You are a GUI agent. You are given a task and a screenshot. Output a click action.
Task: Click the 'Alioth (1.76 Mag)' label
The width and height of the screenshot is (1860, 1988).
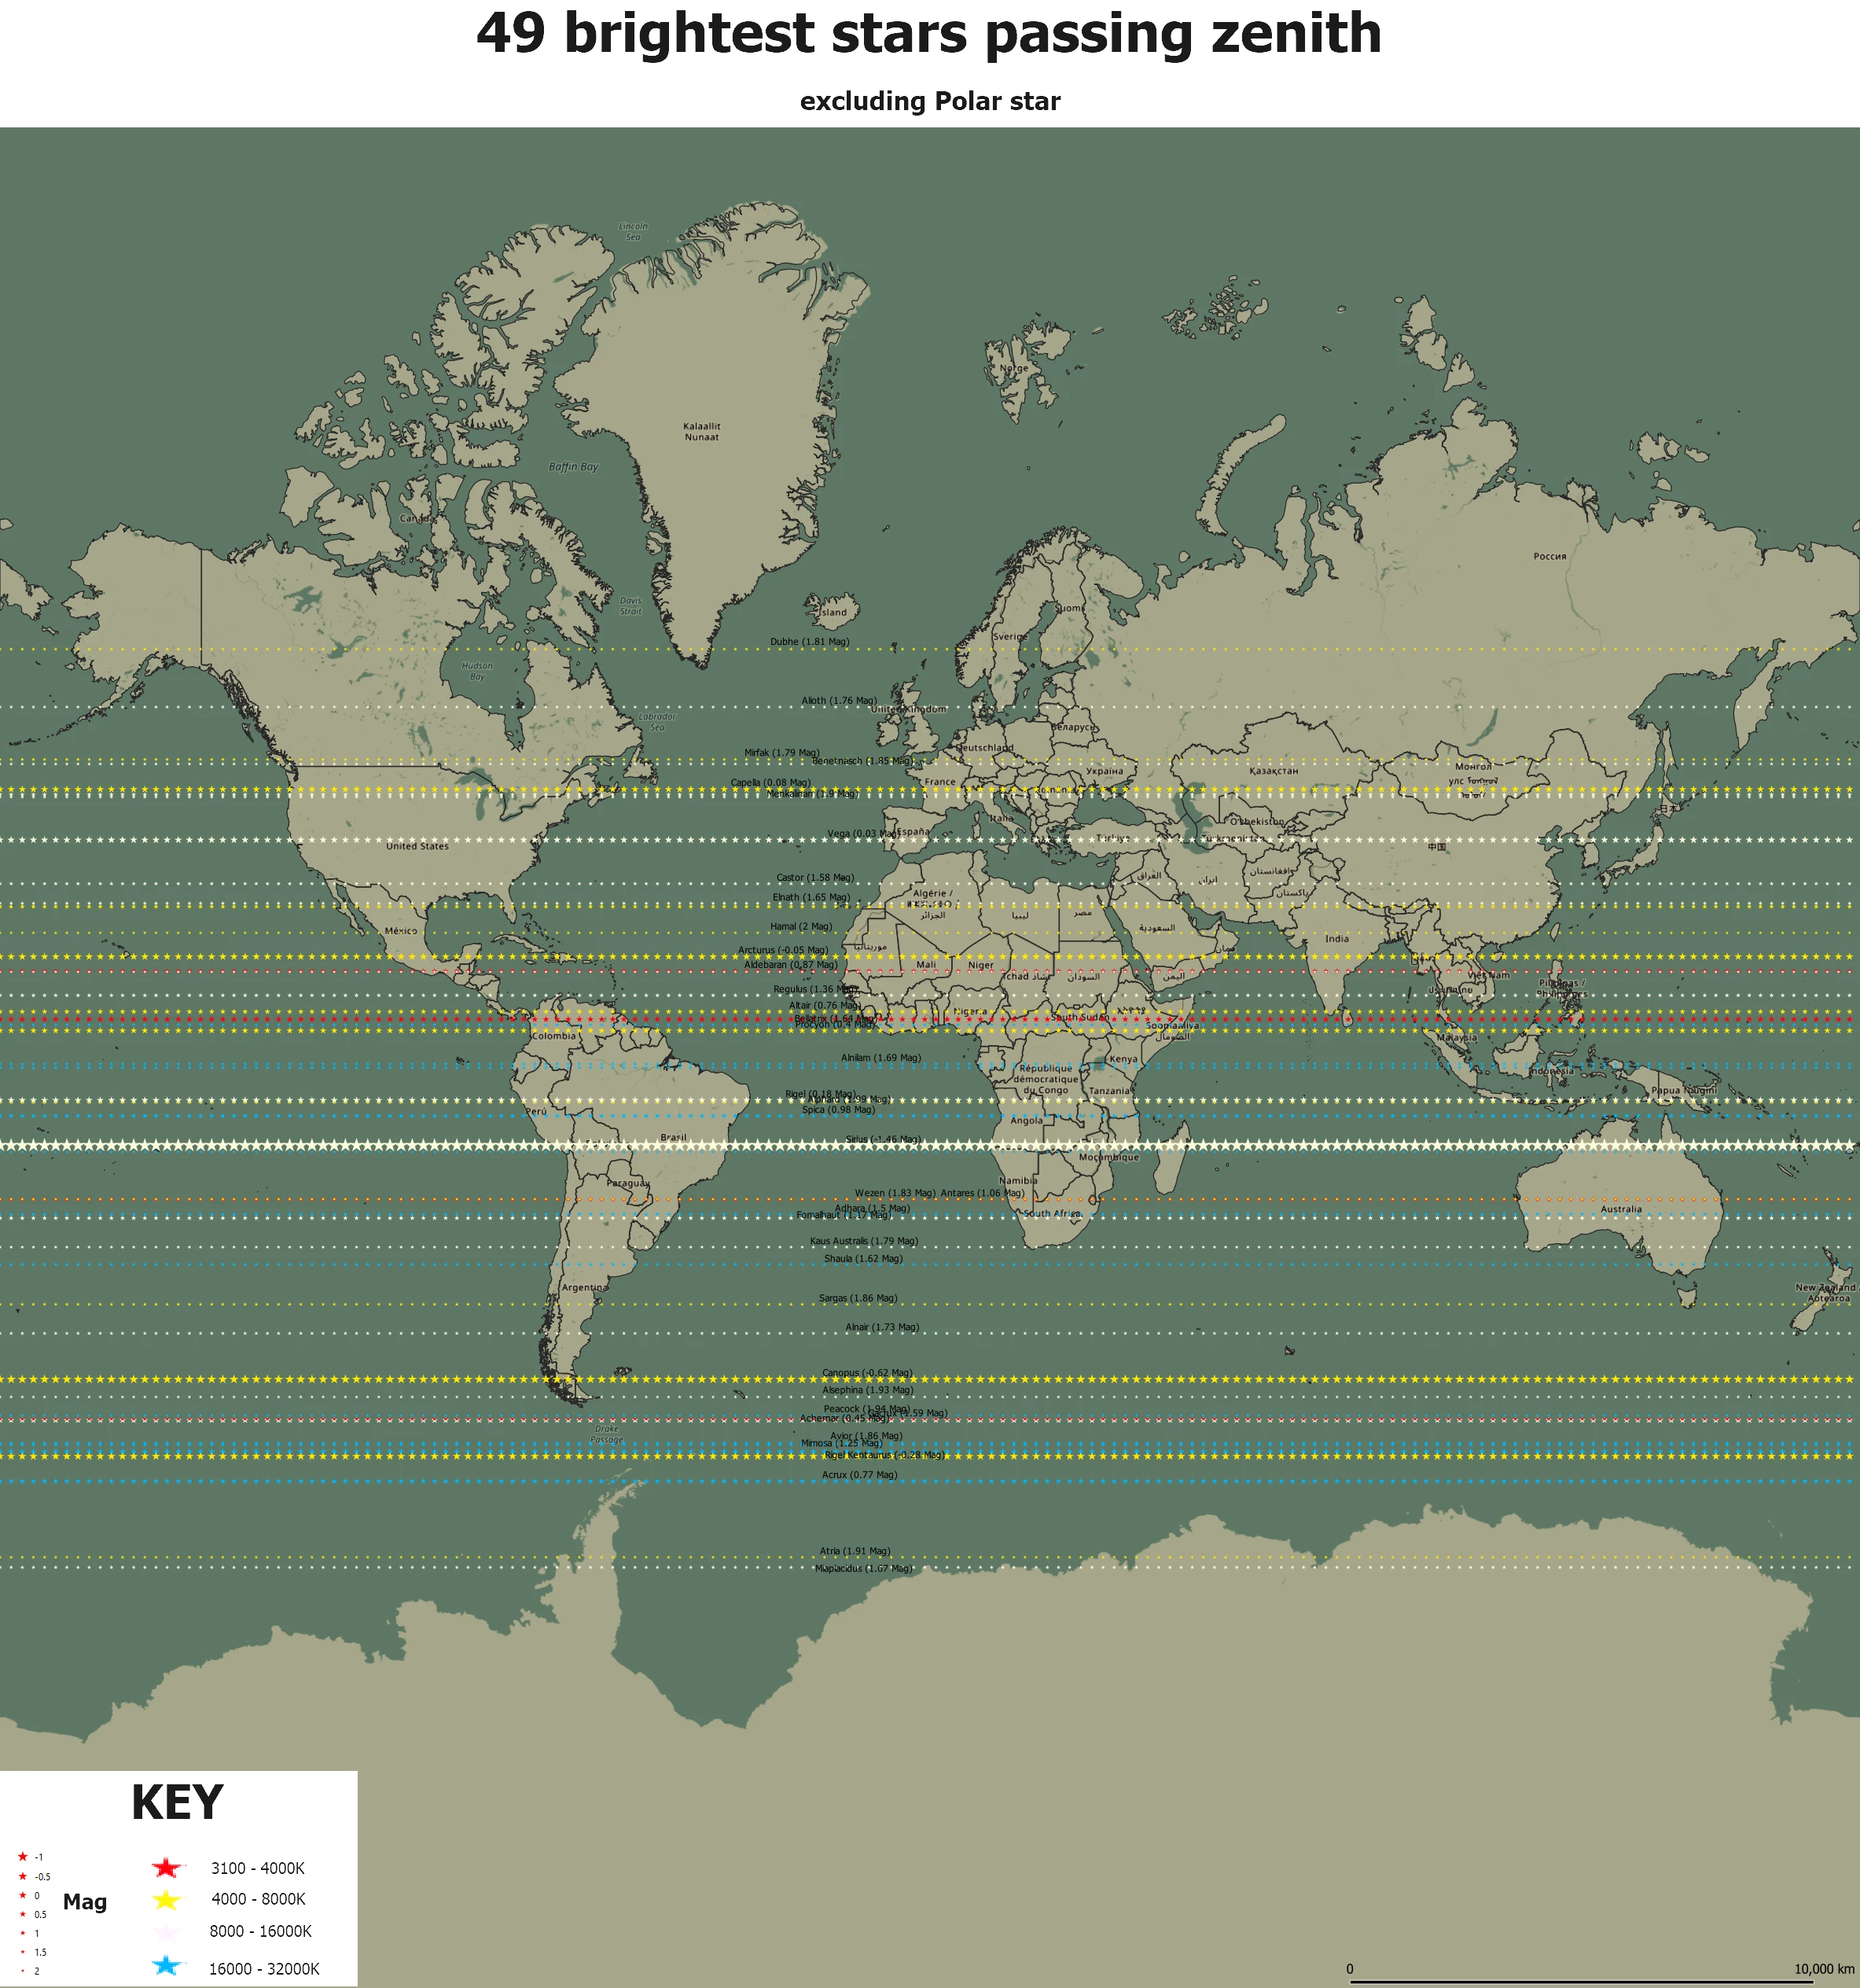[x=839, y=701]
